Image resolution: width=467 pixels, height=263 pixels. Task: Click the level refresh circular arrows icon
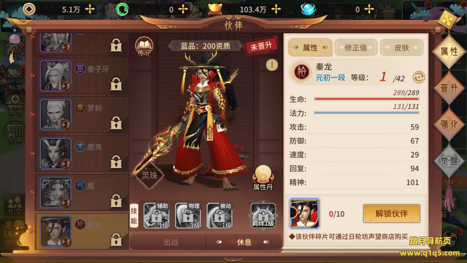419,77
